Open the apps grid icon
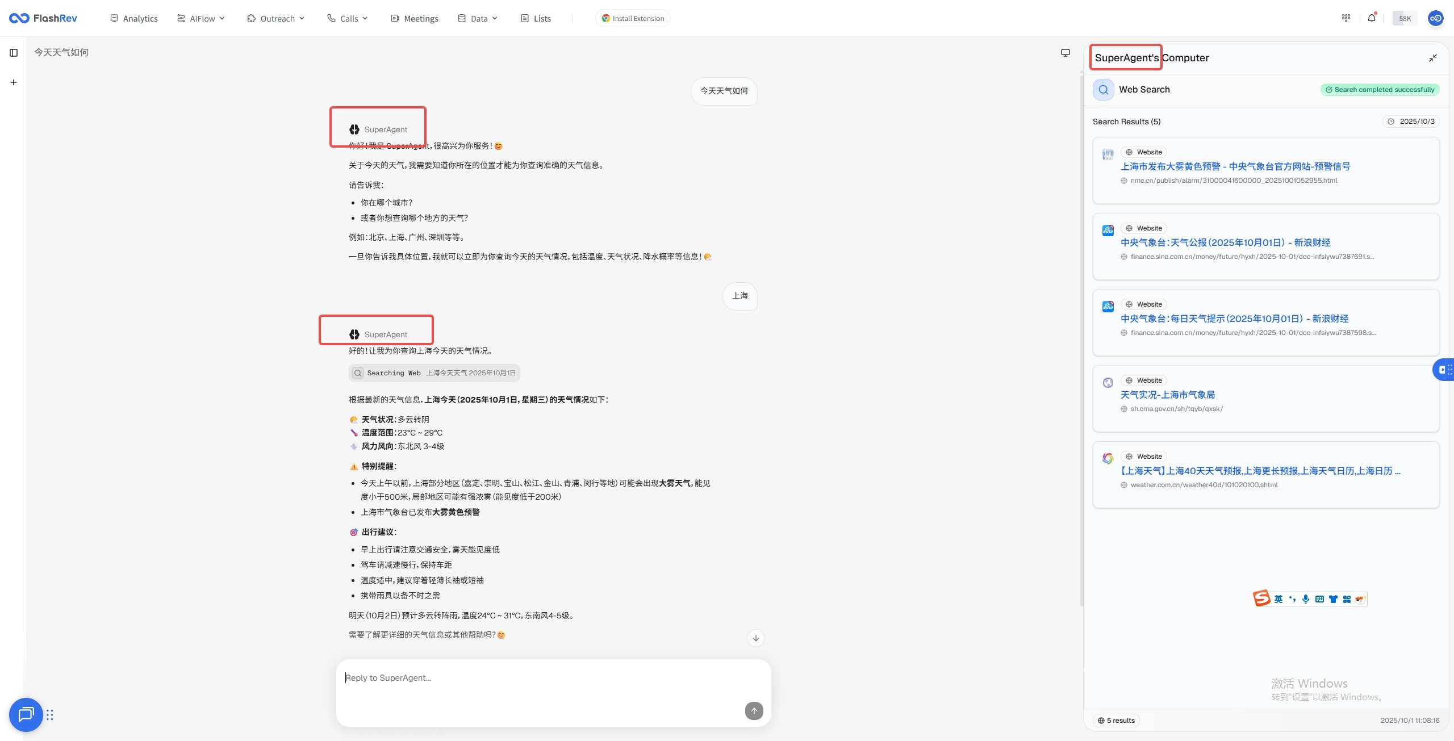This screenshot has height=741, width=1454. click(1346, 18)
